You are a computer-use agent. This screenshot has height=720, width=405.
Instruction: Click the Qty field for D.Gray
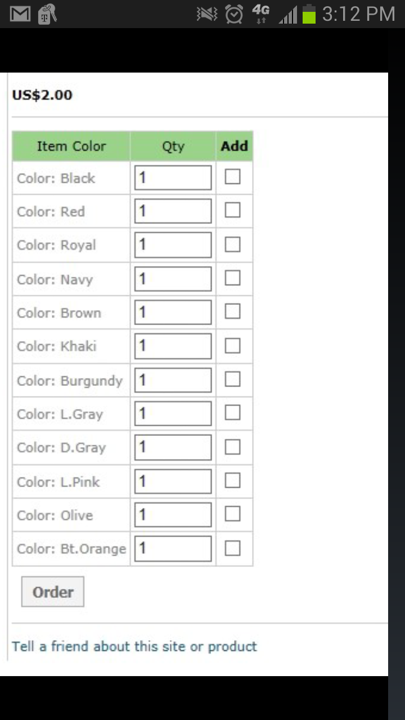point(173,447)
